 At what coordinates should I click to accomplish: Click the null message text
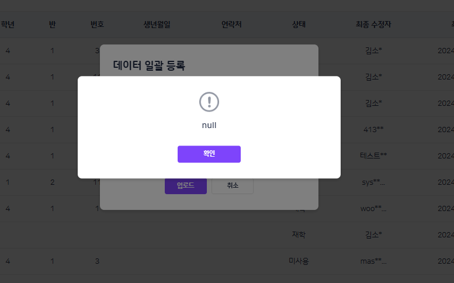click(x=209, y=125)
